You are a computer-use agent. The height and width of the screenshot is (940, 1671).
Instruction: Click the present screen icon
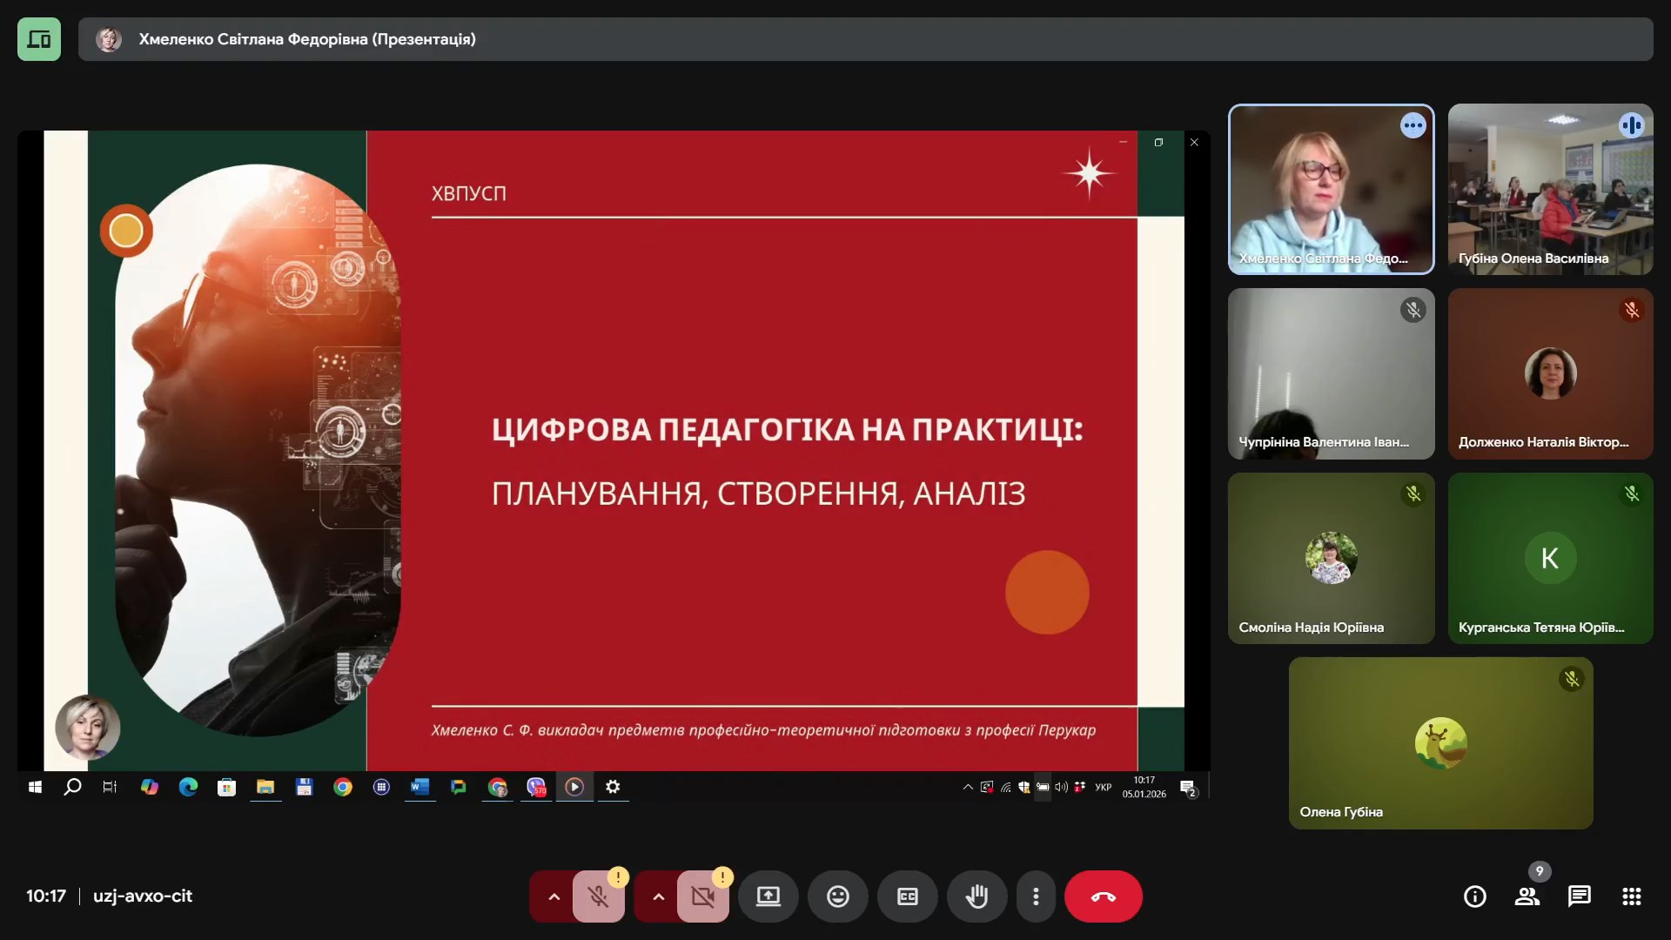[768, 896]
